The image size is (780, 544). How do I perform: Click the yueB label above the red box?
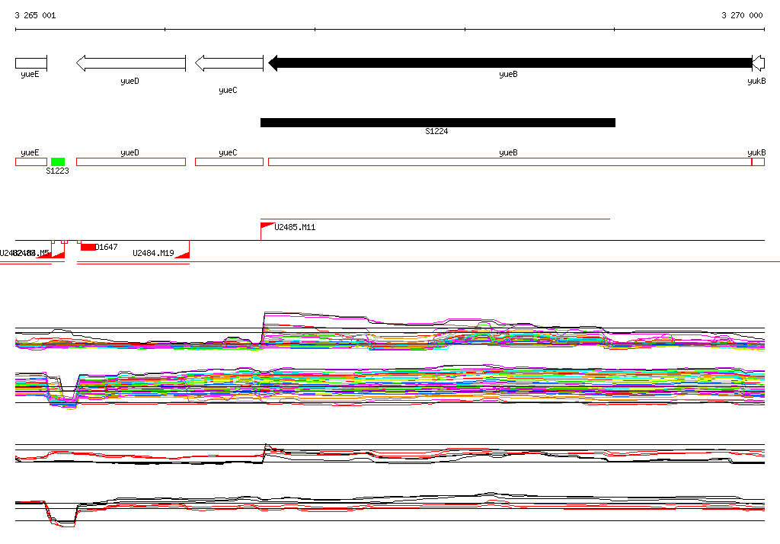[508, 153]
